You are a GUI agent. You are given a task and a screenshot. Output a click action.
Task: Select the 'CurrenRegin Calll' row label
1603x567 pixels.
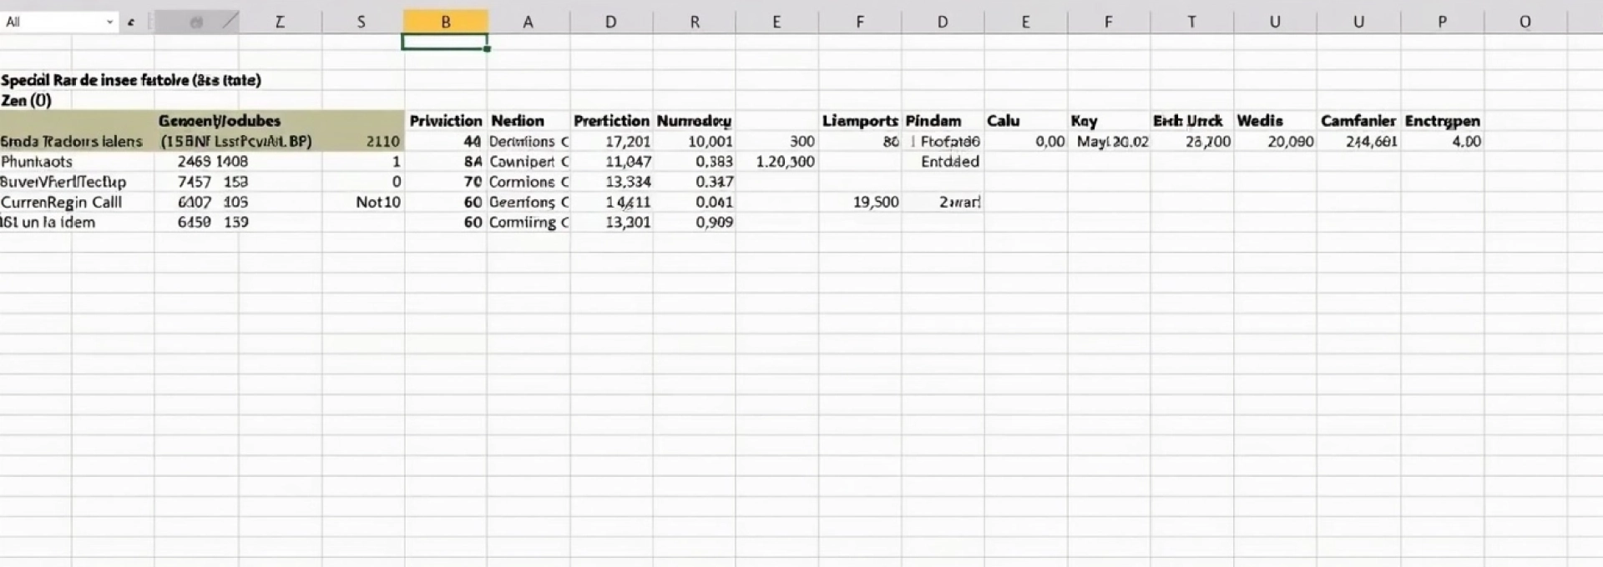pos(62,202)
